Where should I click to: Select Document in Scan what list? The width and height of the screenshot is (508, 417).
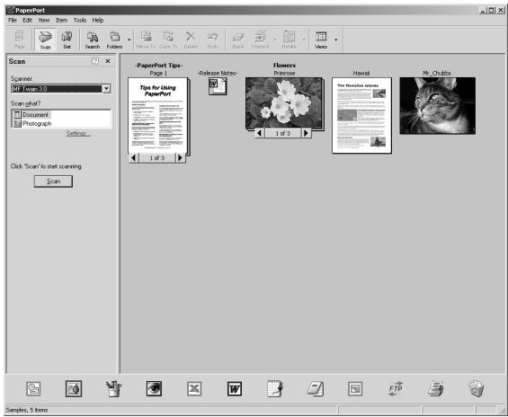pyautogui.click(x=31, y=115)
